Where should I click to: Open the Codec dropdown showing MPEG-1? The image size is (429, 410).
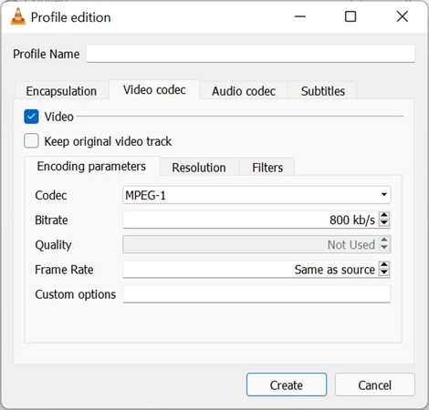coord(256,195)
